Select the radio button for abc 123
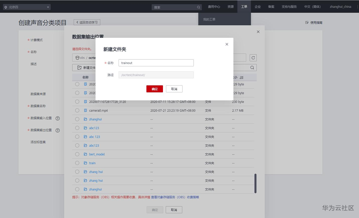359x218 pixels. (x=77, y=137)
